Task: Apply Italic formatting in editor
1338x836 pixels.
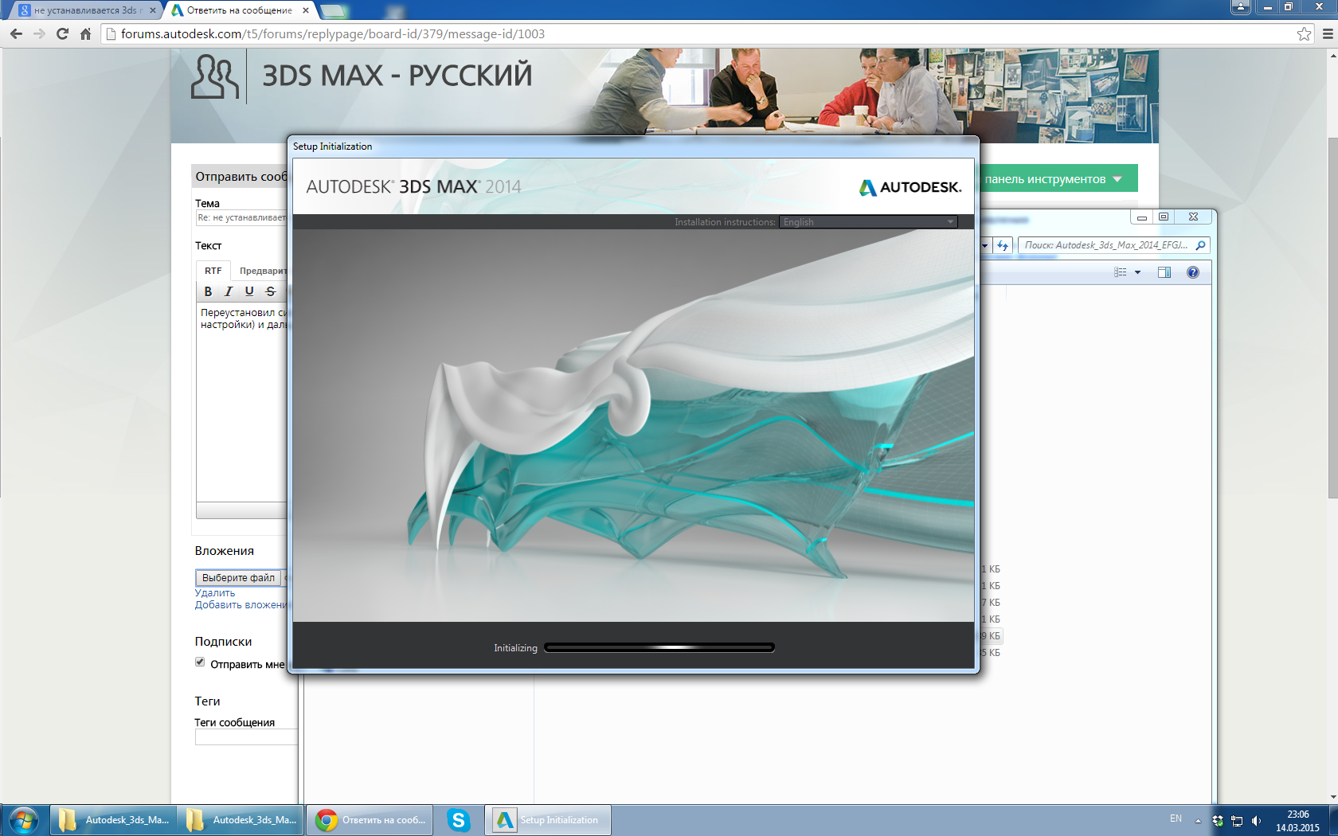Action: pyautogui.click(x=229, y=291)
